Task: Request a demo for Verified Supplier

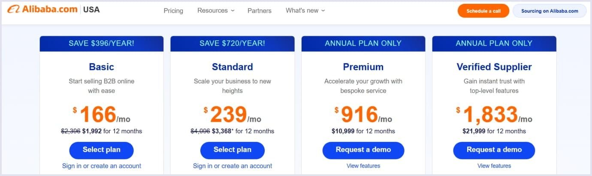Action: [494, 150]
